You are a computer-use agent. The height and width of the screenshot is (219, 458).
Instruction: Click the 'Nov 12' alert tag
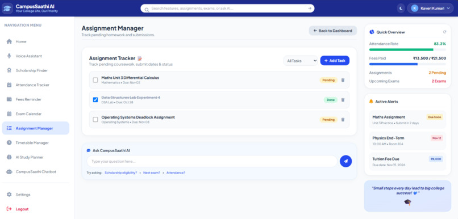point(436,138)
